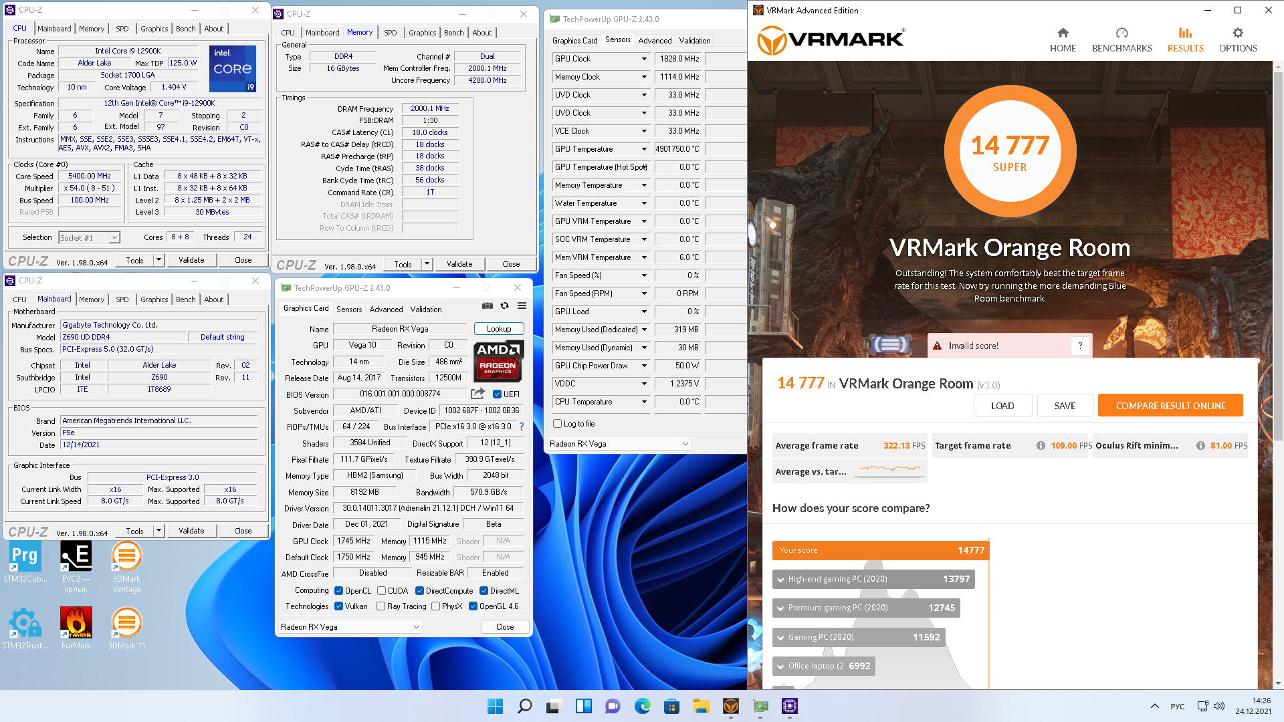Click Compare Result Online button
The width and height of the screenshot is (1284, 722).
click(x=1170, y=406)
